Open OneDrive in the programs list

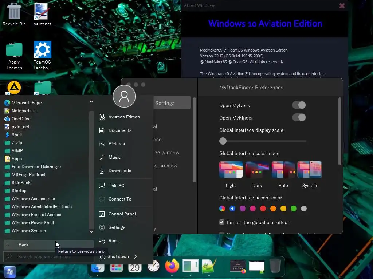17,119
